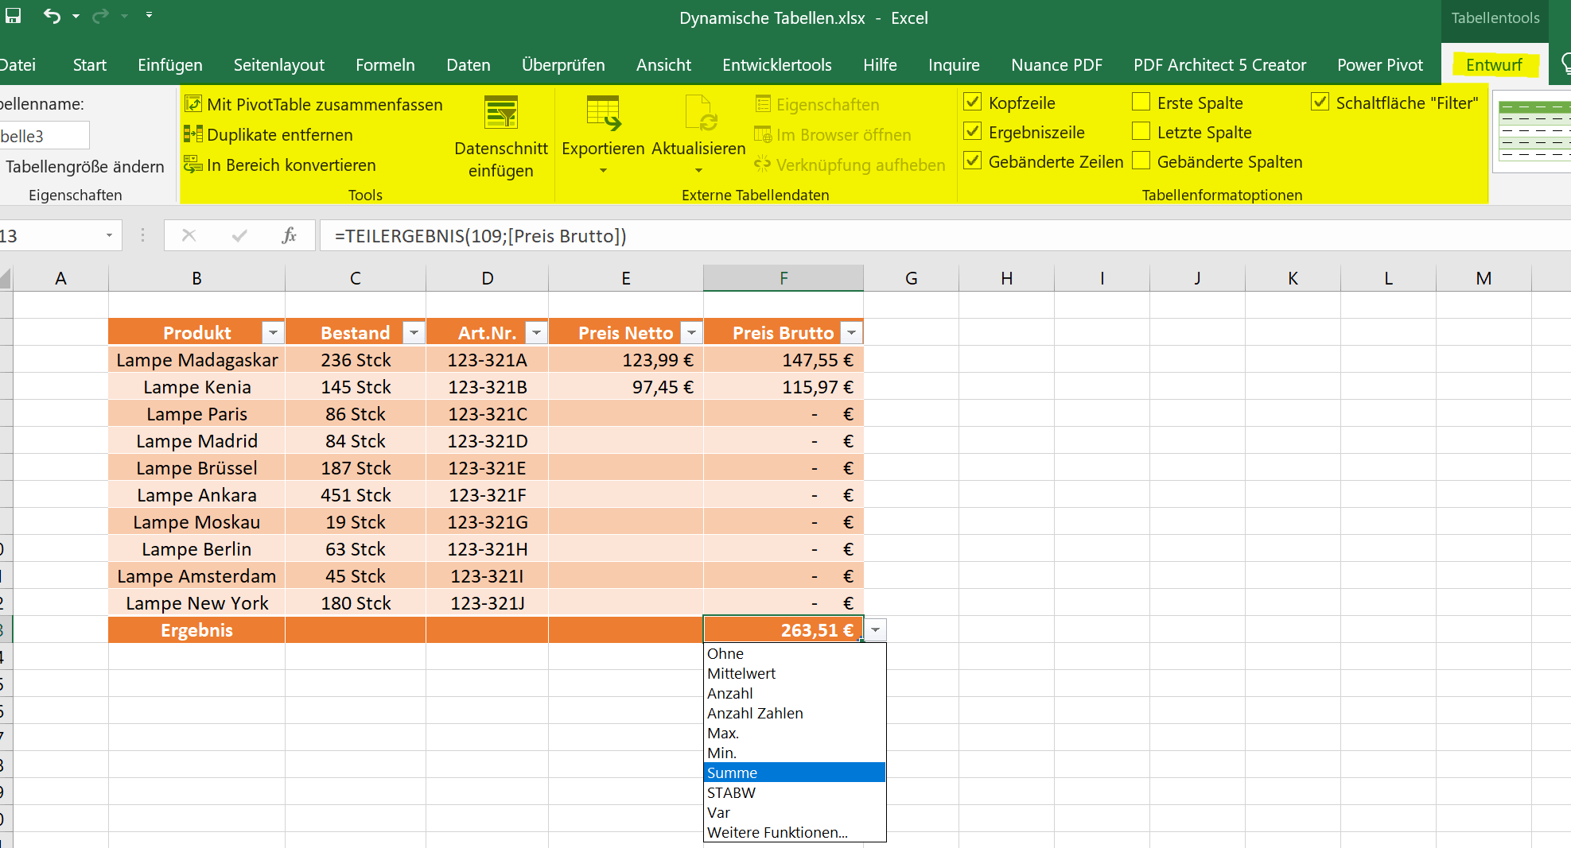Image resolution: width=1571 pixels, height=848 pixels.
Task: Select the Lampe Madagaskar cell
Action: coord(196,360)
